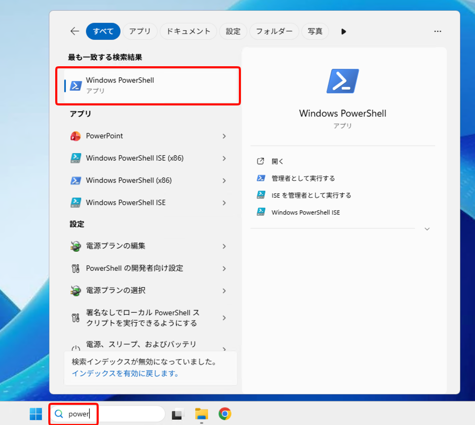Viewport: 475px width, 425px height.
Task: Open File Explorer from the taskbar
Action: pyautogui.click(x=202, y=414)
